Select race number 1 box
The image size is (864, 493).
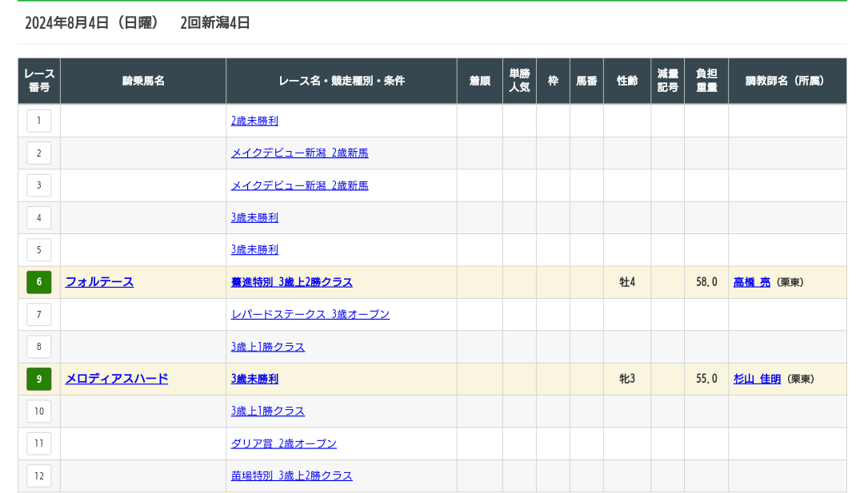click(x=38, y=121)
